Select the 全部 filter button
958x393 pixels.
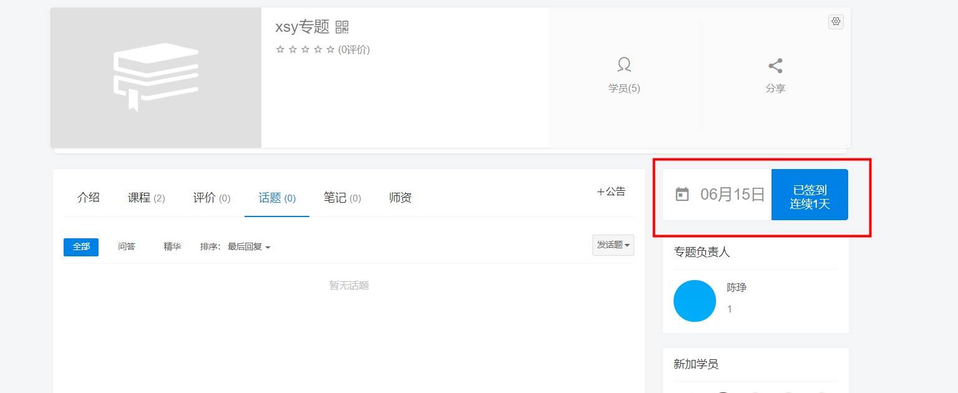(81, 247)
